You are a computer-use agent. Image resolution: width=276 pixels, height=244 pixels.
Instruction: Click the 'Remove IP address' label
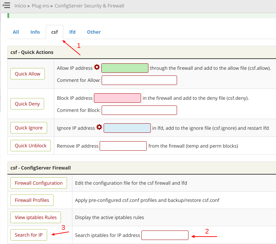coord(78,146)
